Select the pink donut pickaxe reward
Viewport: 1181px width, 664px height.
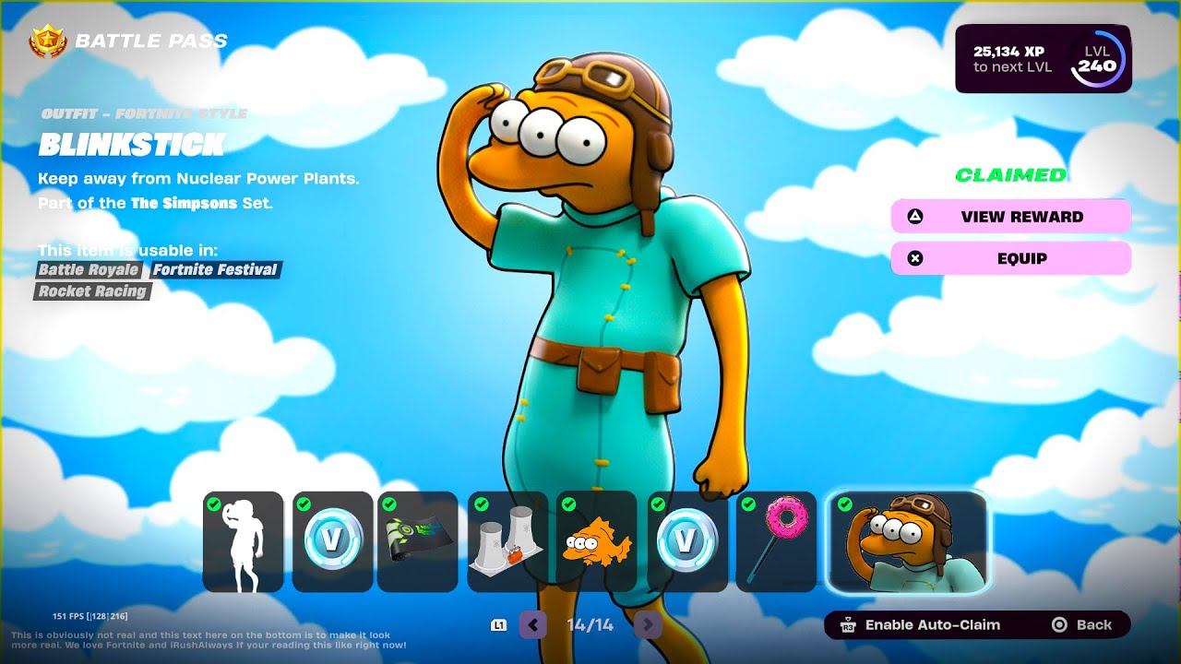776,542
